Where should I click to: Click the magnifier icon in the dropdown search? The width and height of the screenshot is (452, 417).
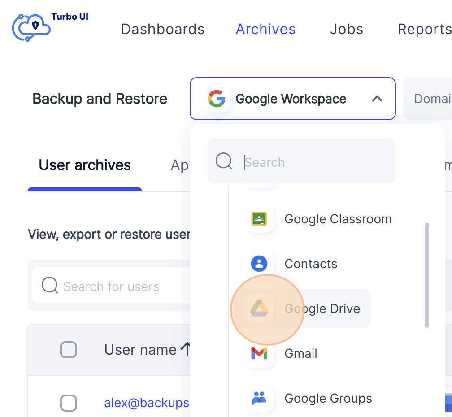223,161
